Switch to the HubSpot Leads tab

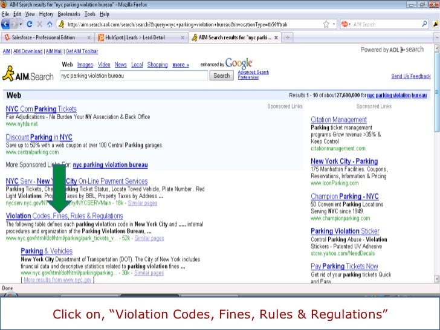coord(135,37)
